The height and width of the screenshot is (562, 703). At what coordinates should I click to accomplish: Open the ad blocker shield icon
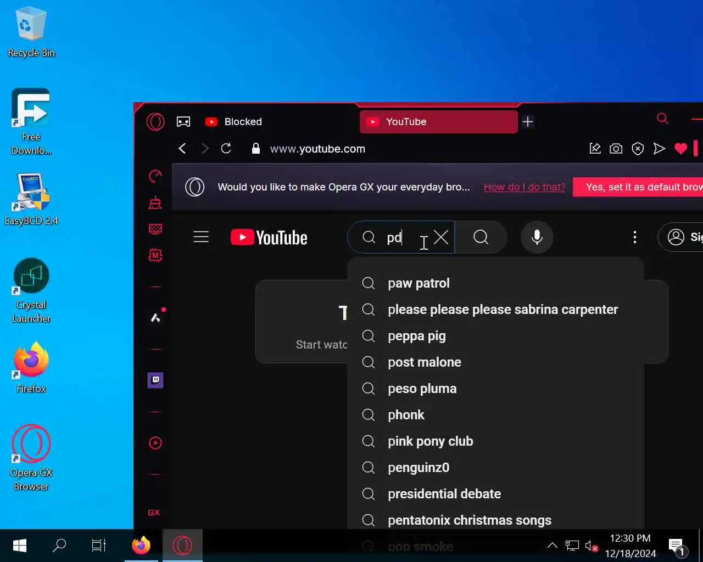coord(638,149)
